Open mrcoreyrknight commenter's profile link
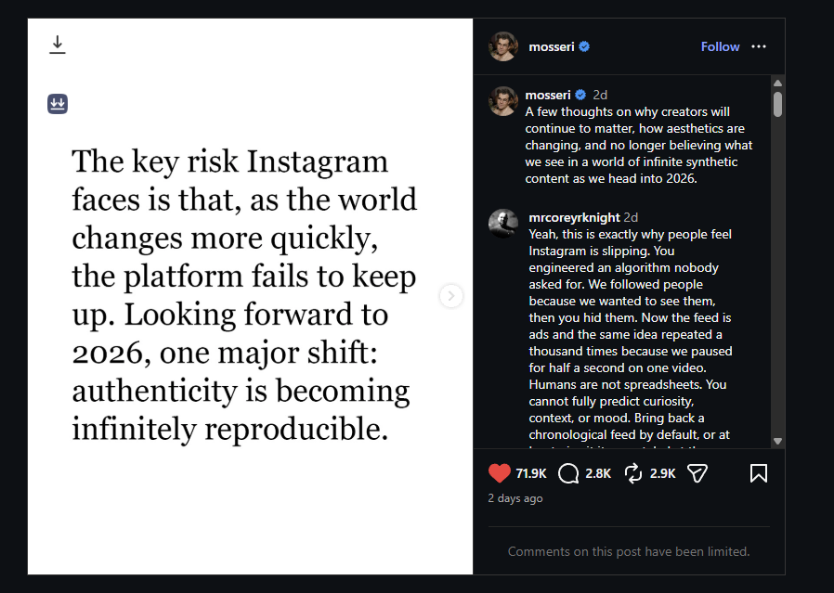Viewport: 834px width, 593px height. click(574, 217)
